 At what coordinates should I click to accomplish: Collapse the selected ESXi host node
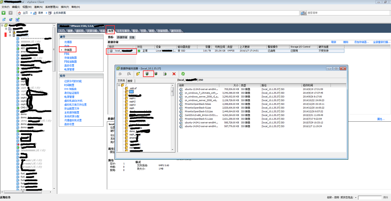pos(10,35)
